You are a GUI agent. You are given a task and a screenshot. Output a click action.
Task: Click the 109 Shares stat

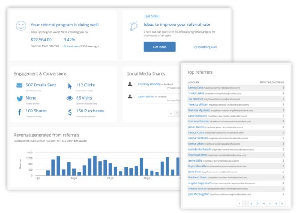[36, 111]
